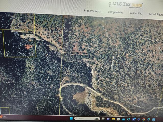Image resolution: width=163 pixels, height=122 pixels.
Task: Click the Bob's Flat Trail road label
Action: click(137, 106)
